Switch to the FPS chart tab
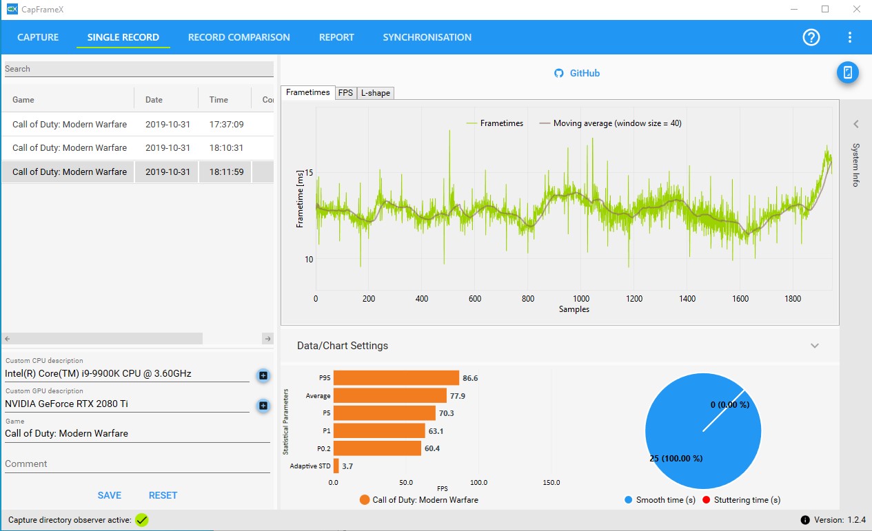This screenshot has height=531, width=872. [345, 93]
